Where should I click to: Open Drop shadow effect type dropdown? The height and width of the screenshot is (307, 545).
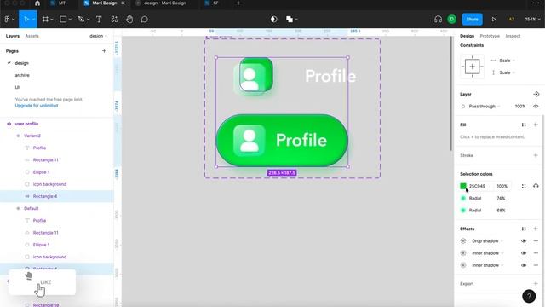point(487,240)
